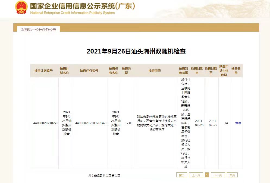Open the 双随机一公开任务公告 tab
Viewport: 270px width, 183px height.
click(x=38, y=29)
